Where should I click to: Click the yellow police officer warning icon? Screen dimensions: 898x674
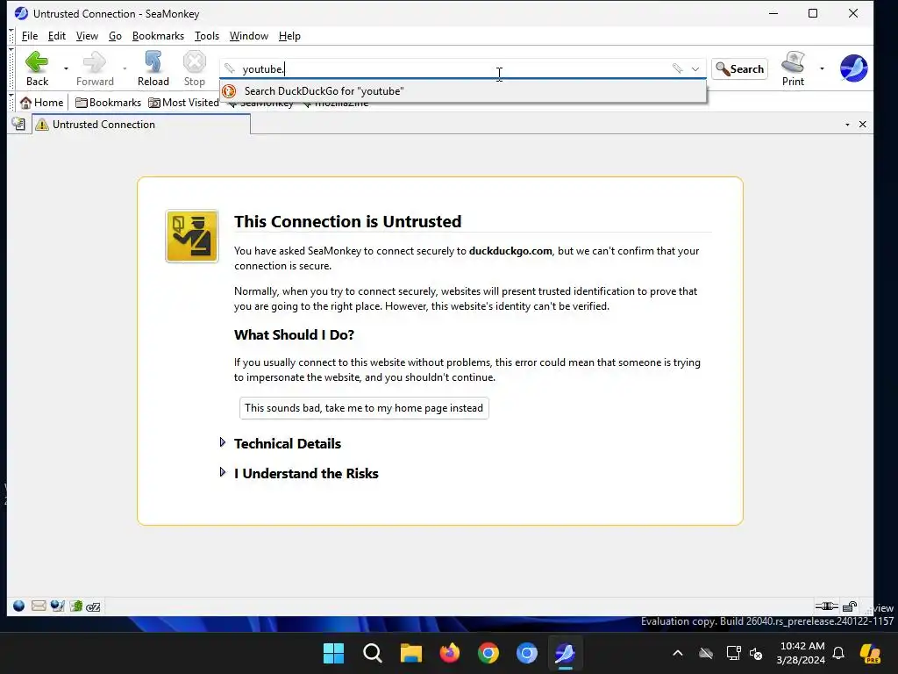(x=192, y=236)
